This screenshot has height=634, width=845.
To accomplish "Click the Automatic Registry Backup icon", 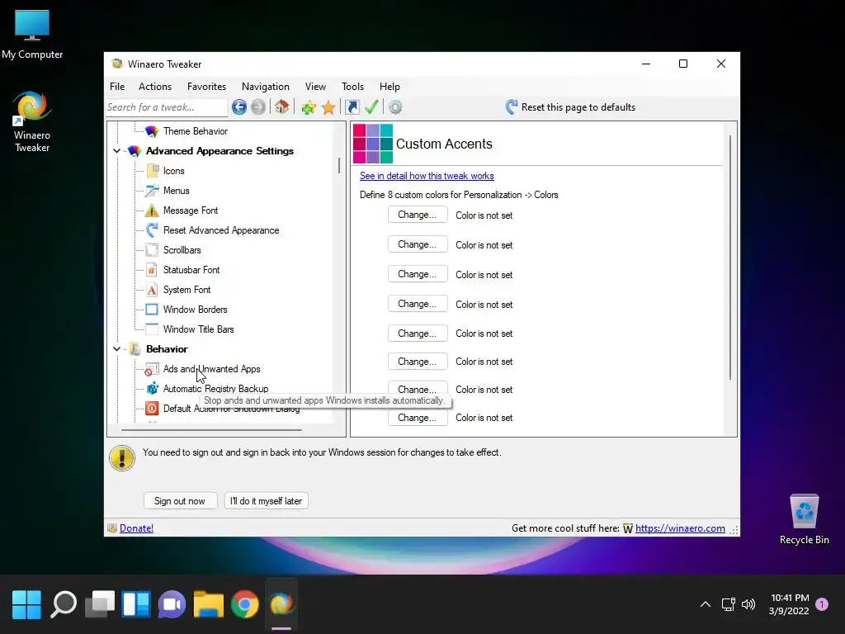I will [x=153, y=389].
